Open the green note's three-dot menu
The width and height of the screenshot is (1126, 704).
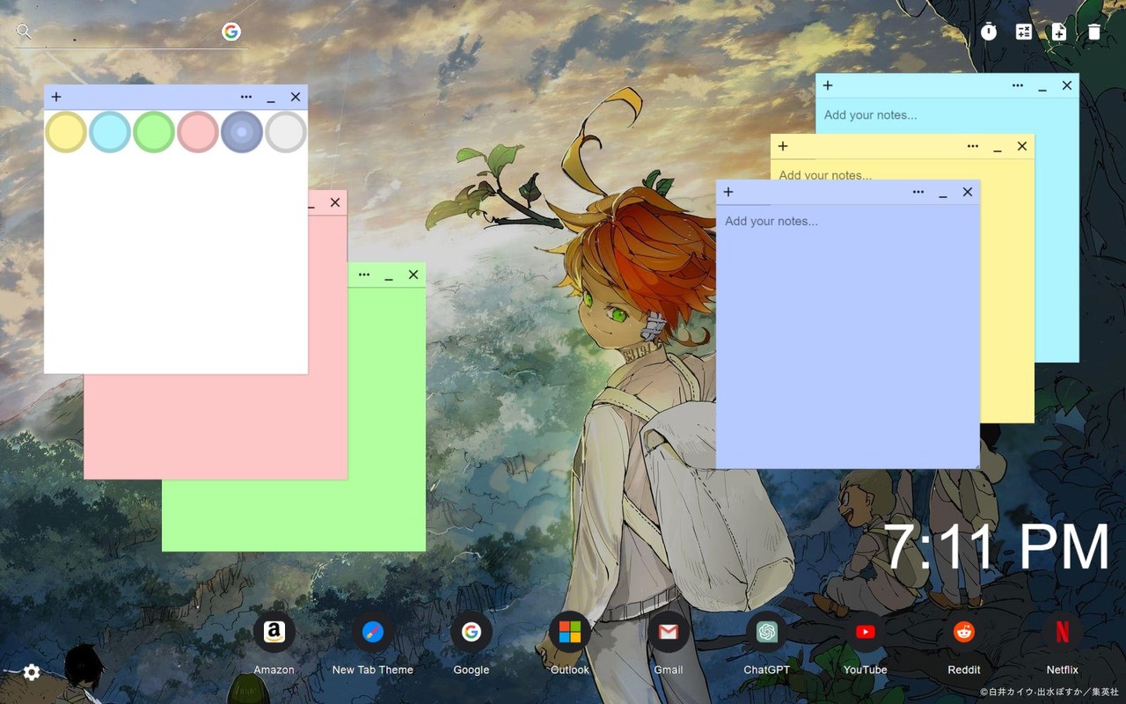[x=364, y=275]
